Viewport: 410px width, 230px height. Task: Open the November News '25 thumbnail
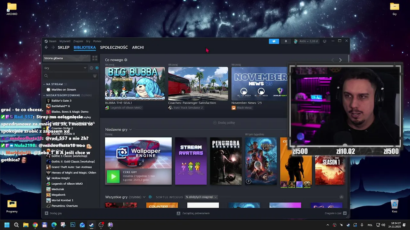(259, 83)
